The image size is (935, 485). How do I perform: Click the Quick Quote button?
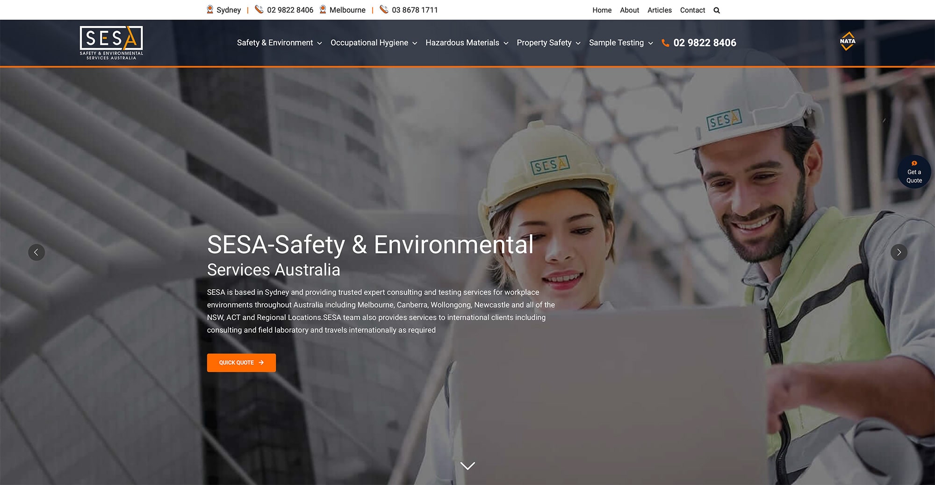tap(241, 363)
